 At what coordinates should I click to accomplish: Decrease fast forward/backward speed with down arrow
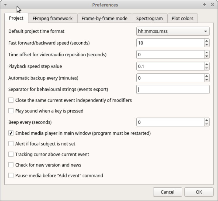pyautogui.click(x=206, y=45)
